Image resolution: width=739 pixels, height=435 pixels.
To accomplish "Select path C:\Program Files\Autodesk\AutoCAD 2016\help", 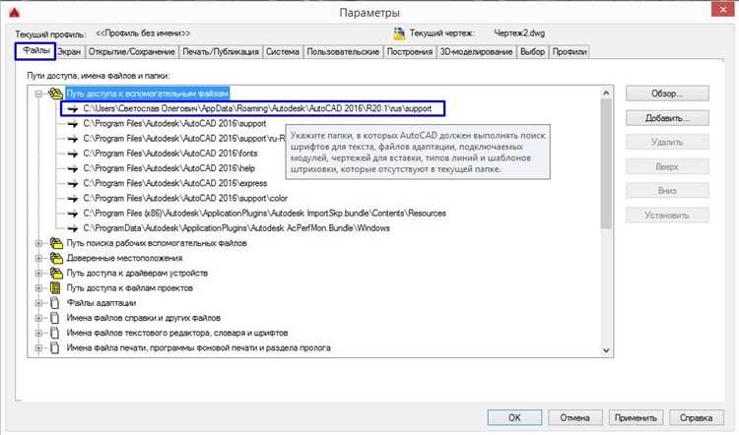I will pyautogui.click(x=168, y=168).
